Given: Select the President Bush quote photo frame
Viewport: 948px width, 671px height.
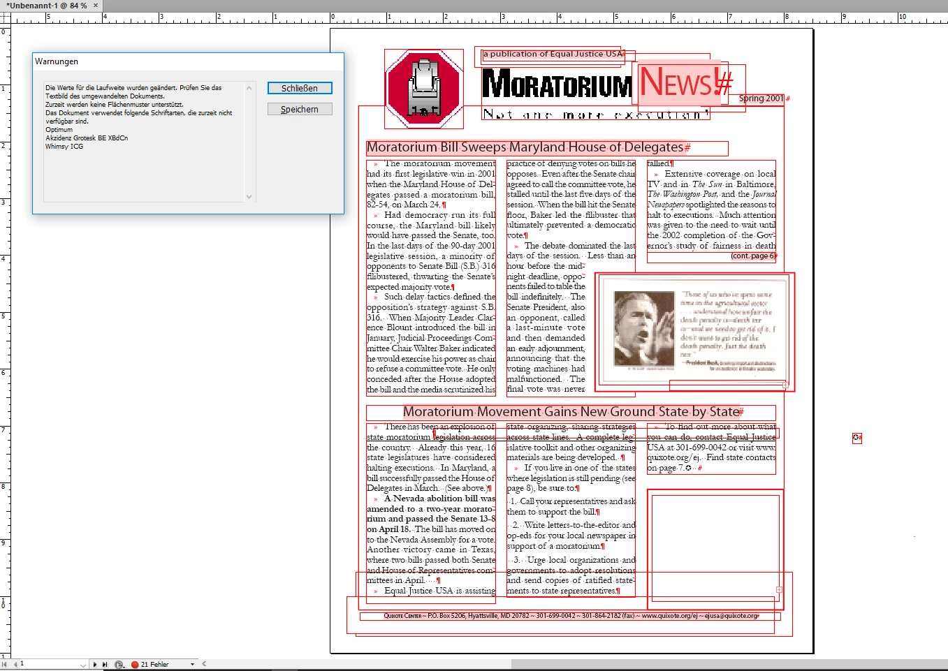Looking at the screenshot, I should coord(694,332).
